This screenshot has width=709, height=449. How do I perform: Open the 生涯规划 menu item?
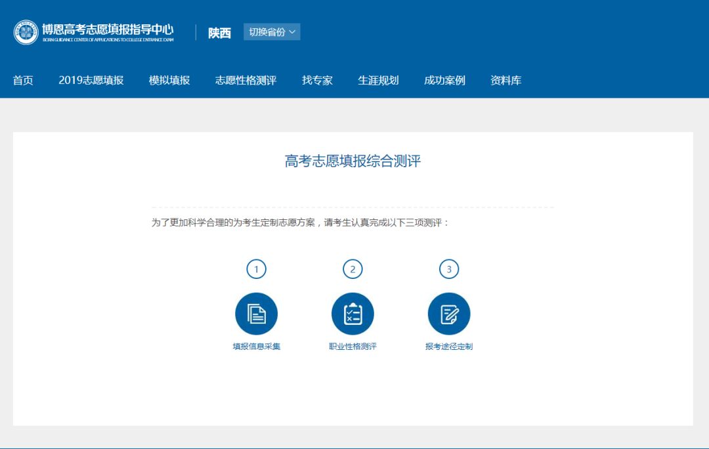tap(379, 81)
